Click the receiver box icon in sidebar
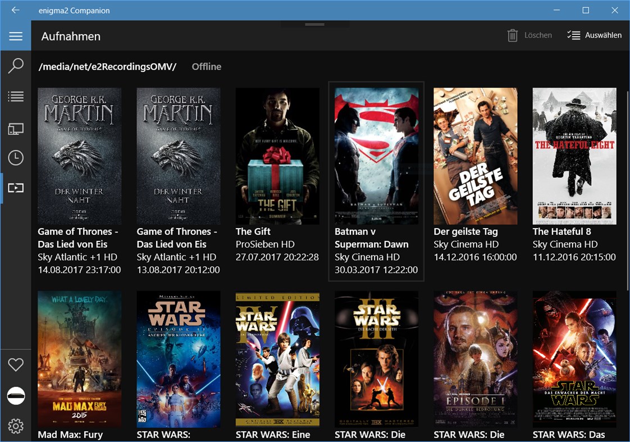Screen dimensions: 630x442 click(x=16, y=396)
